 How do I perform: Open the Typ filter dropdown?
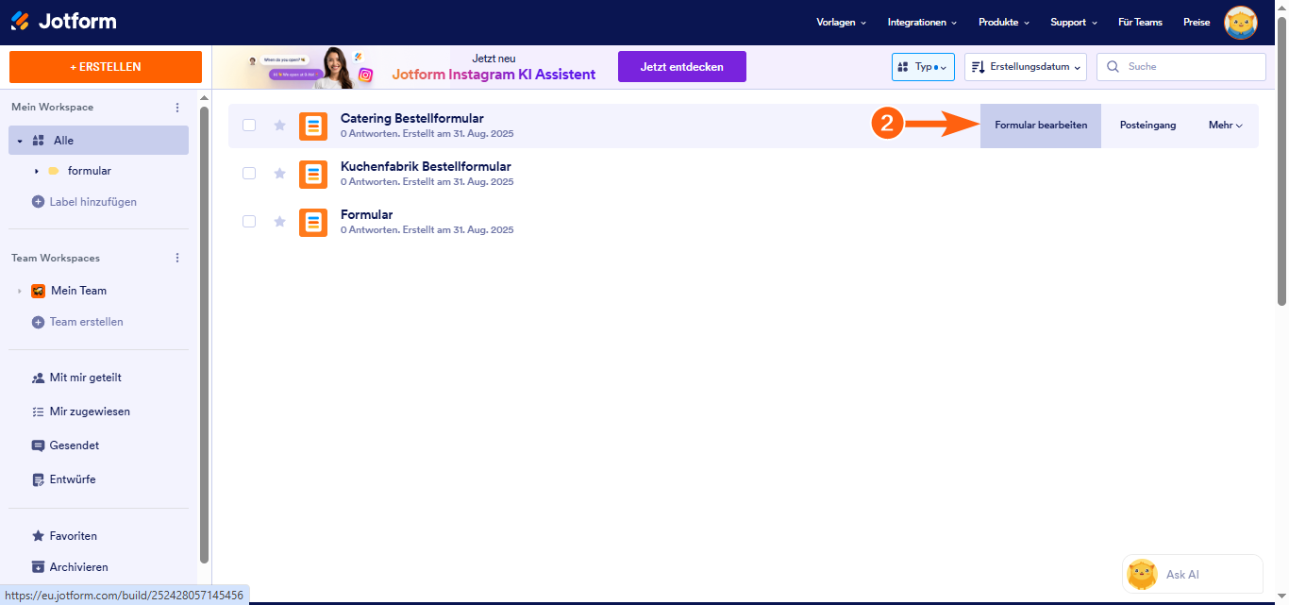pyautogui.click(x=923, y=67)
